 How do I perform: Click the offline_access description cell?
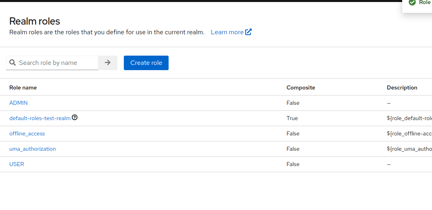coord(409,133)
